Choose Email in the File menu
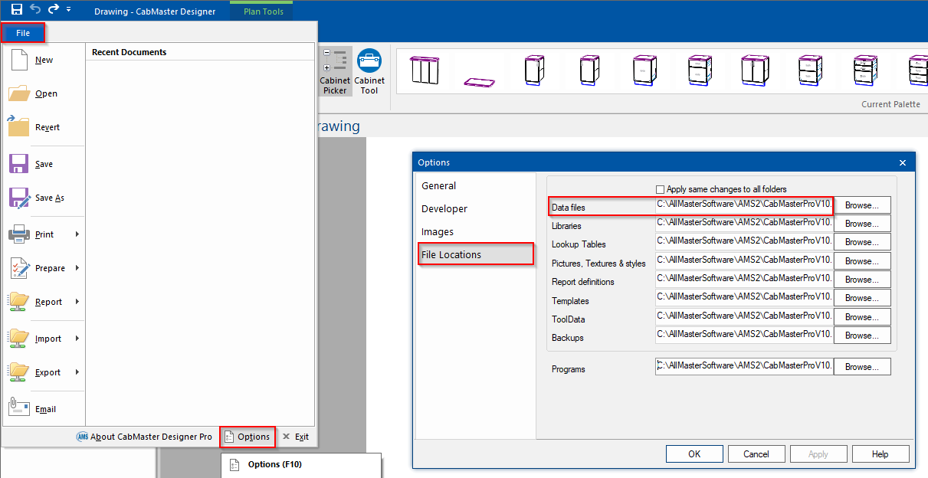The width and height of the screenshot is (928, 478). pyautogui.click(x=44, y=409)
